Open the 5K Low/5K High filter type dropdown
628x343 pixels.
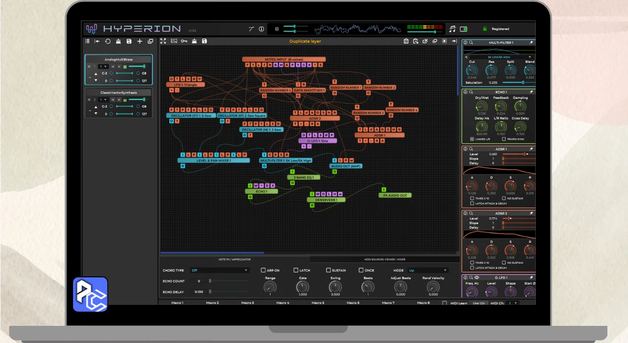498,57
